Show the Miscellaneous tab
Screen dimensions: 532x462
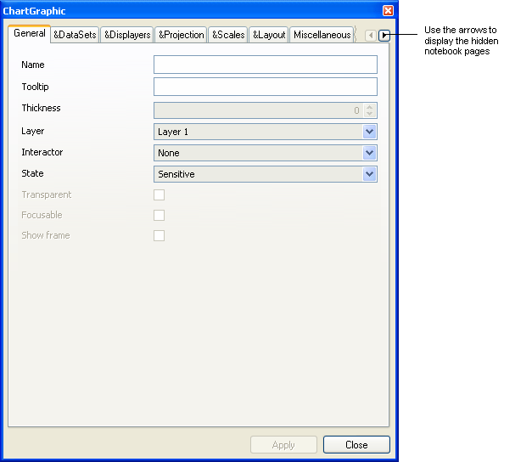(322, 35)
